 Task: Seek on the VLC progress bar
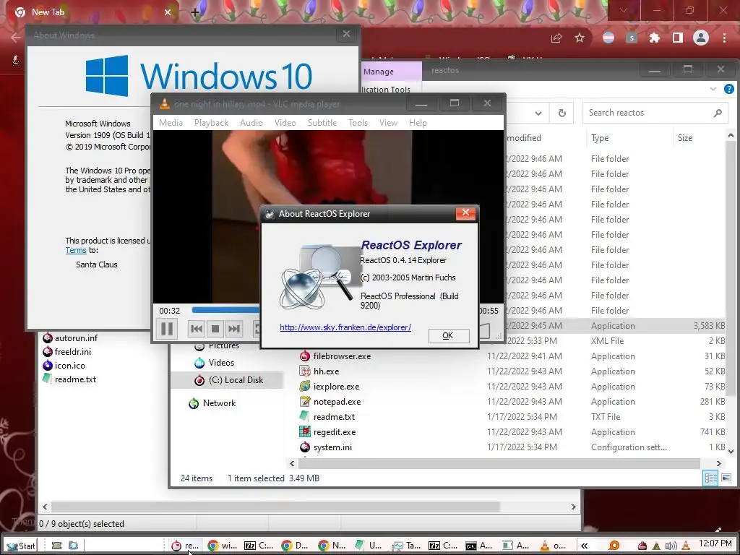point(226,311)
